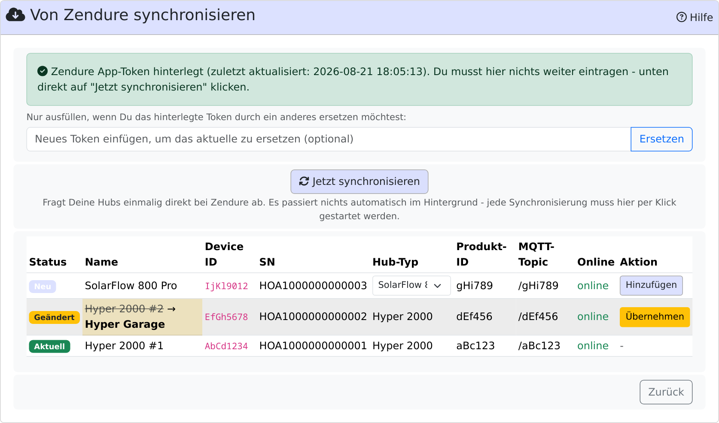Click online status in Hyper Garage row
The height and width of the screenshot is (423, 719).
[x=593, y=317]
